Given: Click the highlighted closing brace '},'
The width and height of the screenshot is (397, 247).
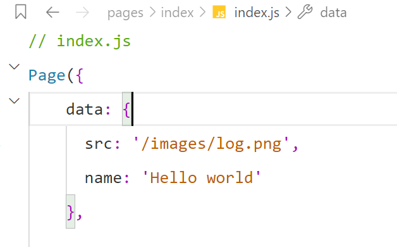Looking at the screenshot, I should click(71, 212).
